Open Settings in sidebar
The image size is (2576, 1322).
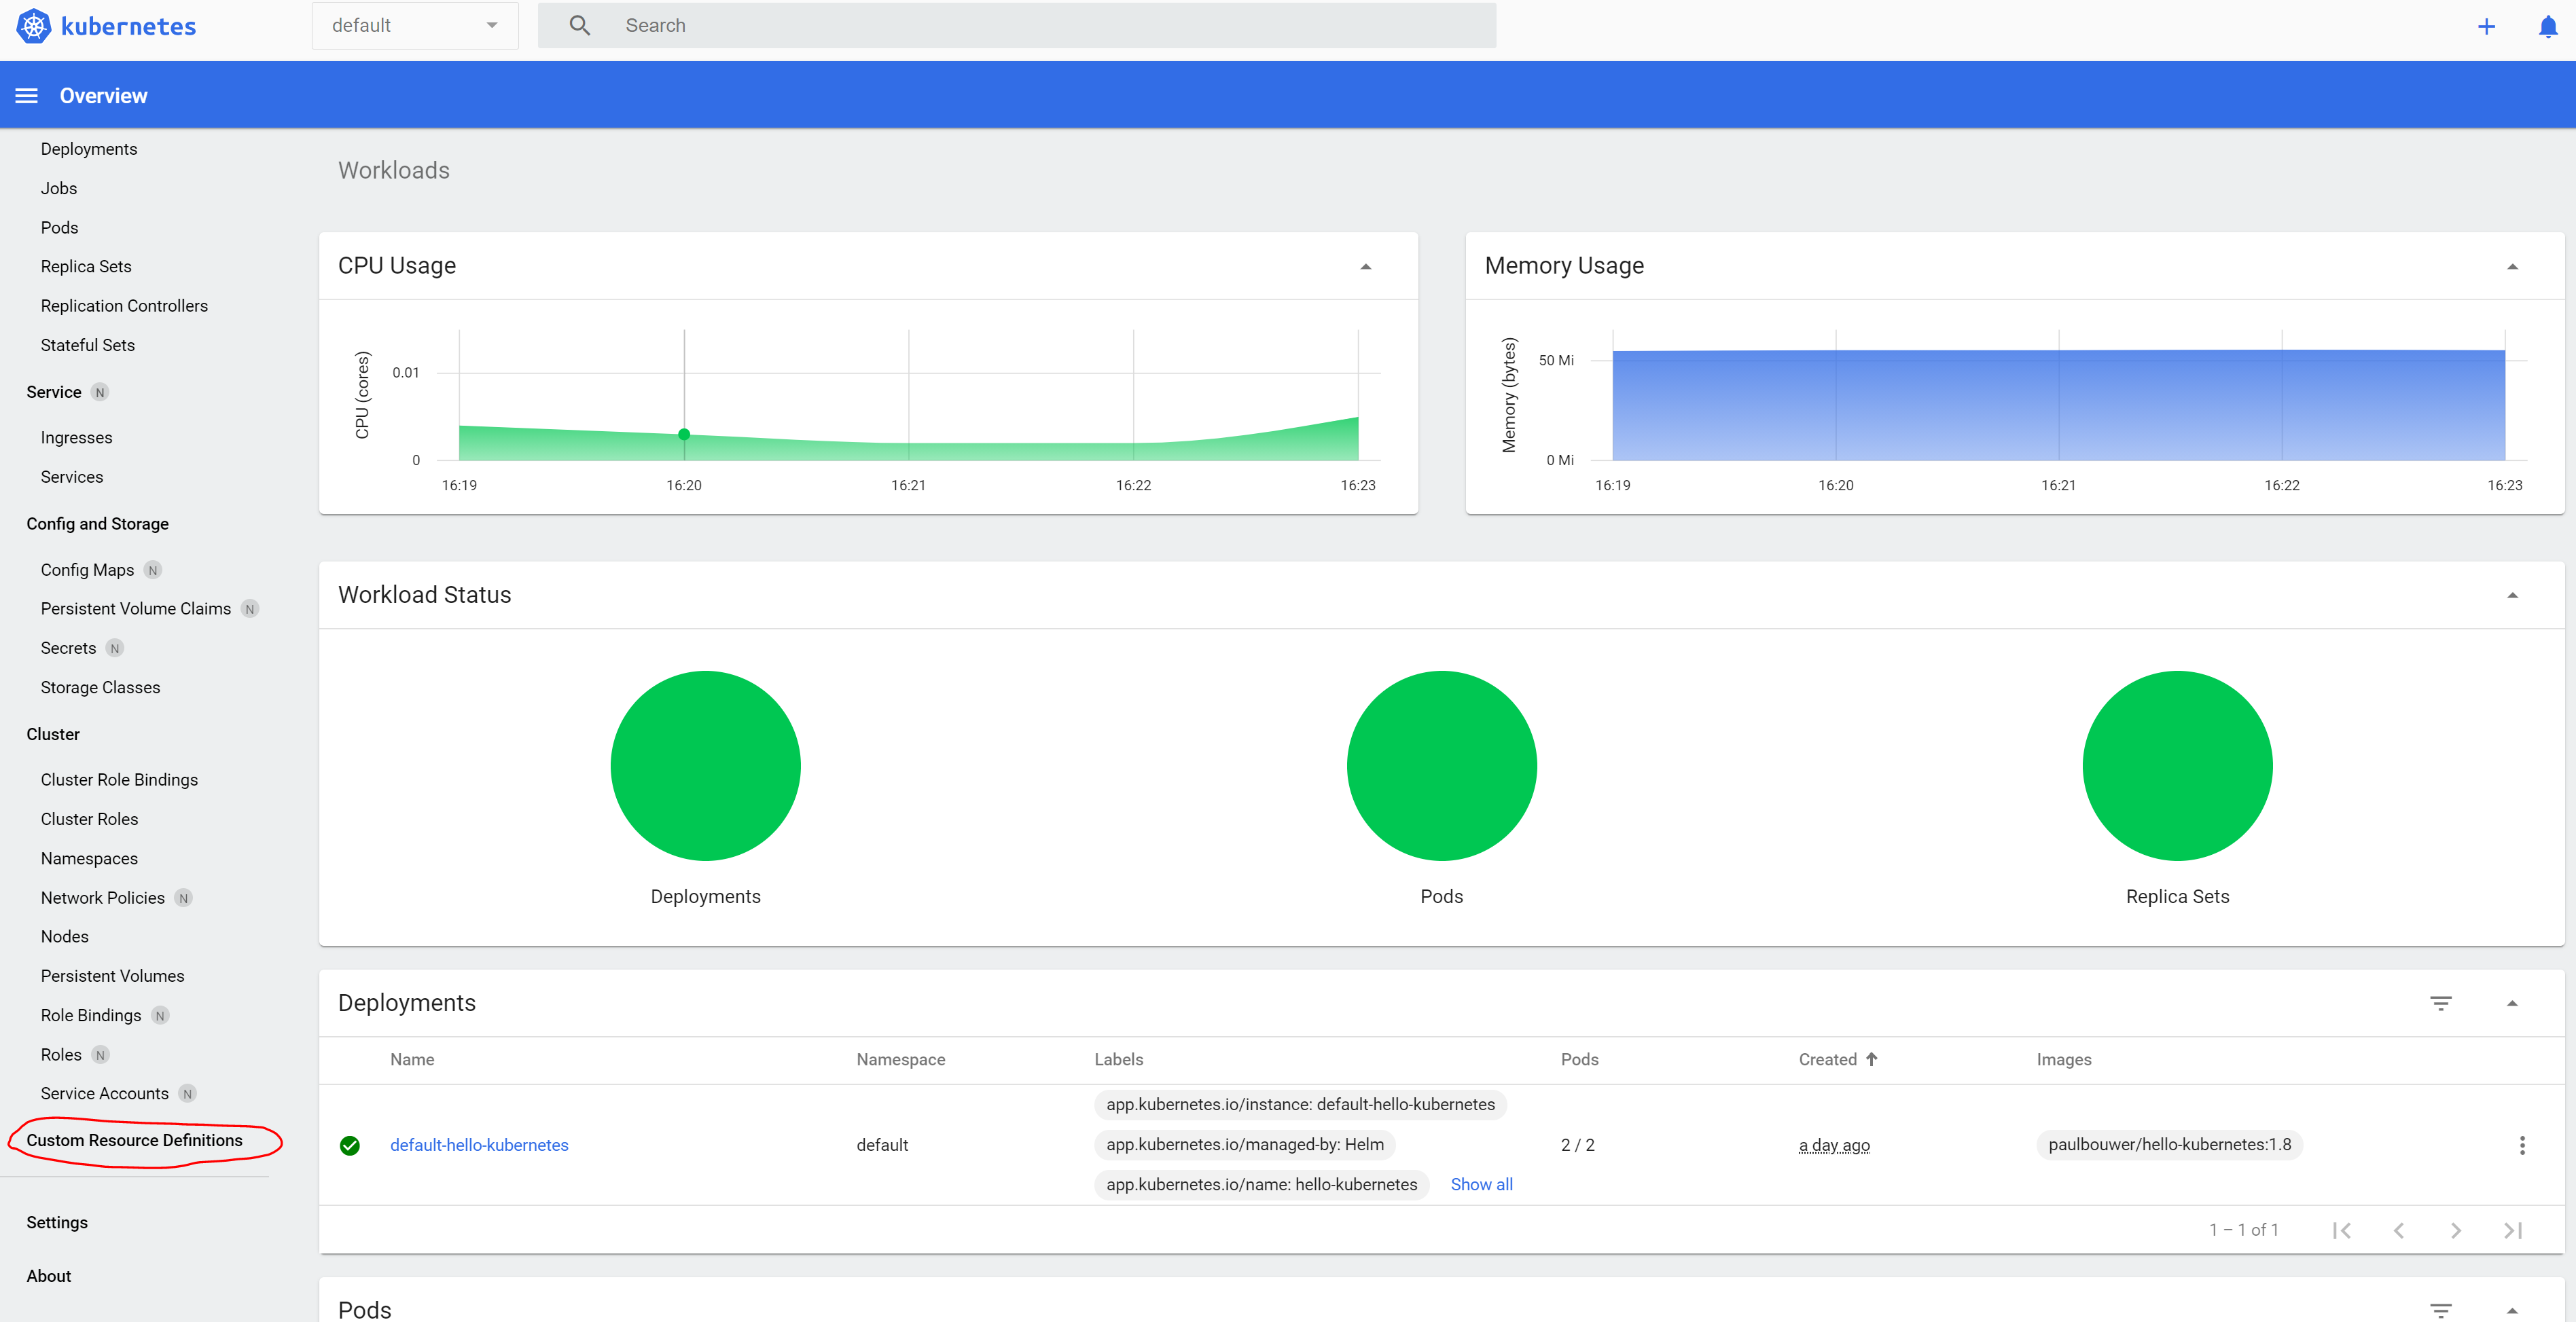(57, 1222)
